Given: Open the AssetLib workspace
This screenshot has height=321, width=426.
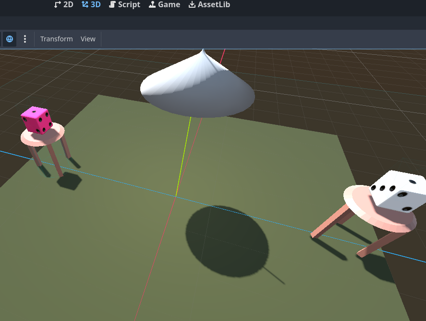Looking at the screenshot, I should [209, 5].
